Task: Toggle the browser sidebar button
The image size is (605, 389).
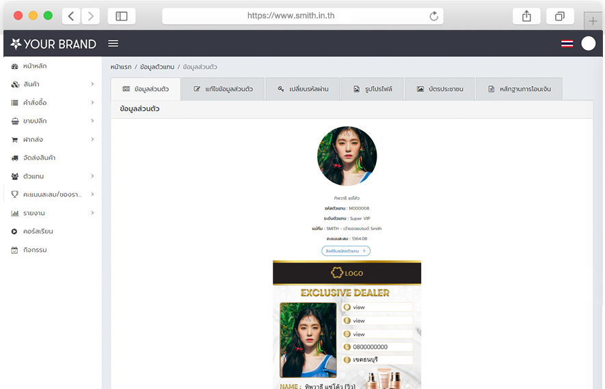Action: coord(122,16)
